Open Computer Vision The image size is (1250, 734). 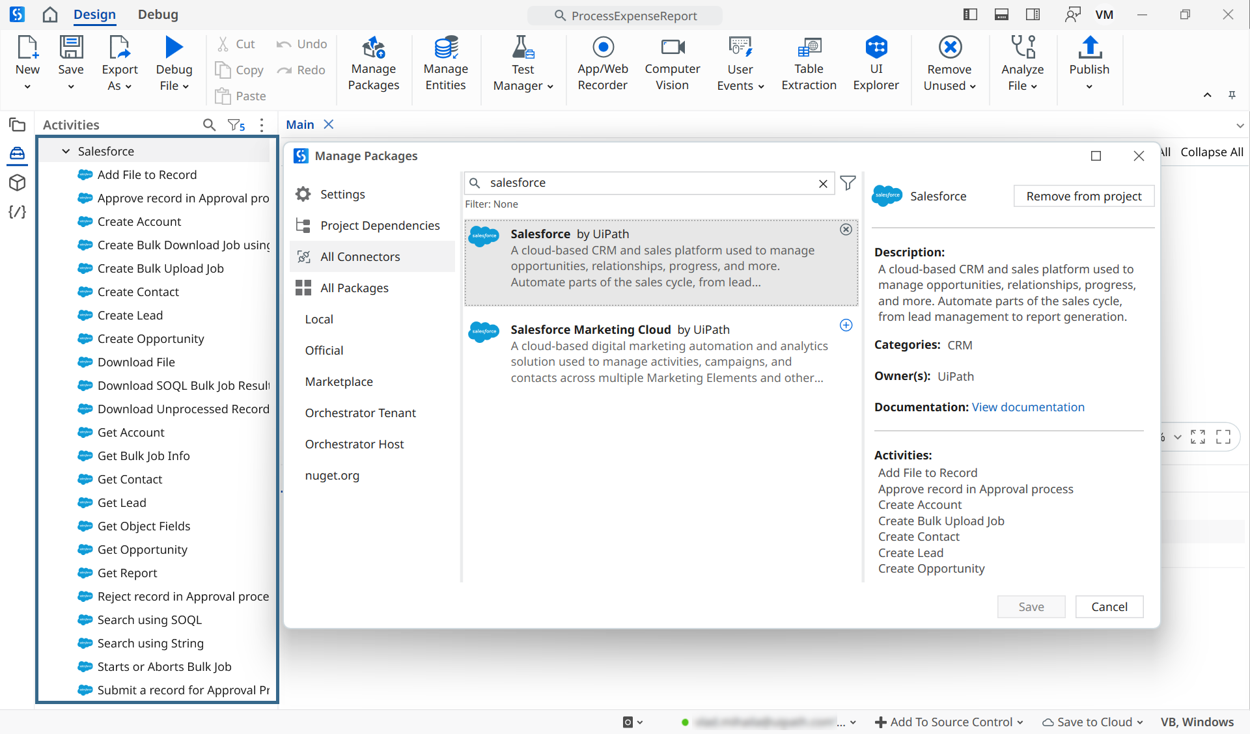(672, 63)
